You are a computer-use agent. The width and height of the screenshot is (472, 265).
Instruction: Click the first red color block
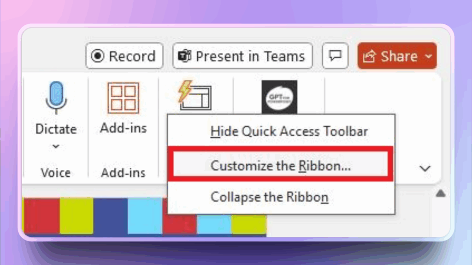coord(42,216)
